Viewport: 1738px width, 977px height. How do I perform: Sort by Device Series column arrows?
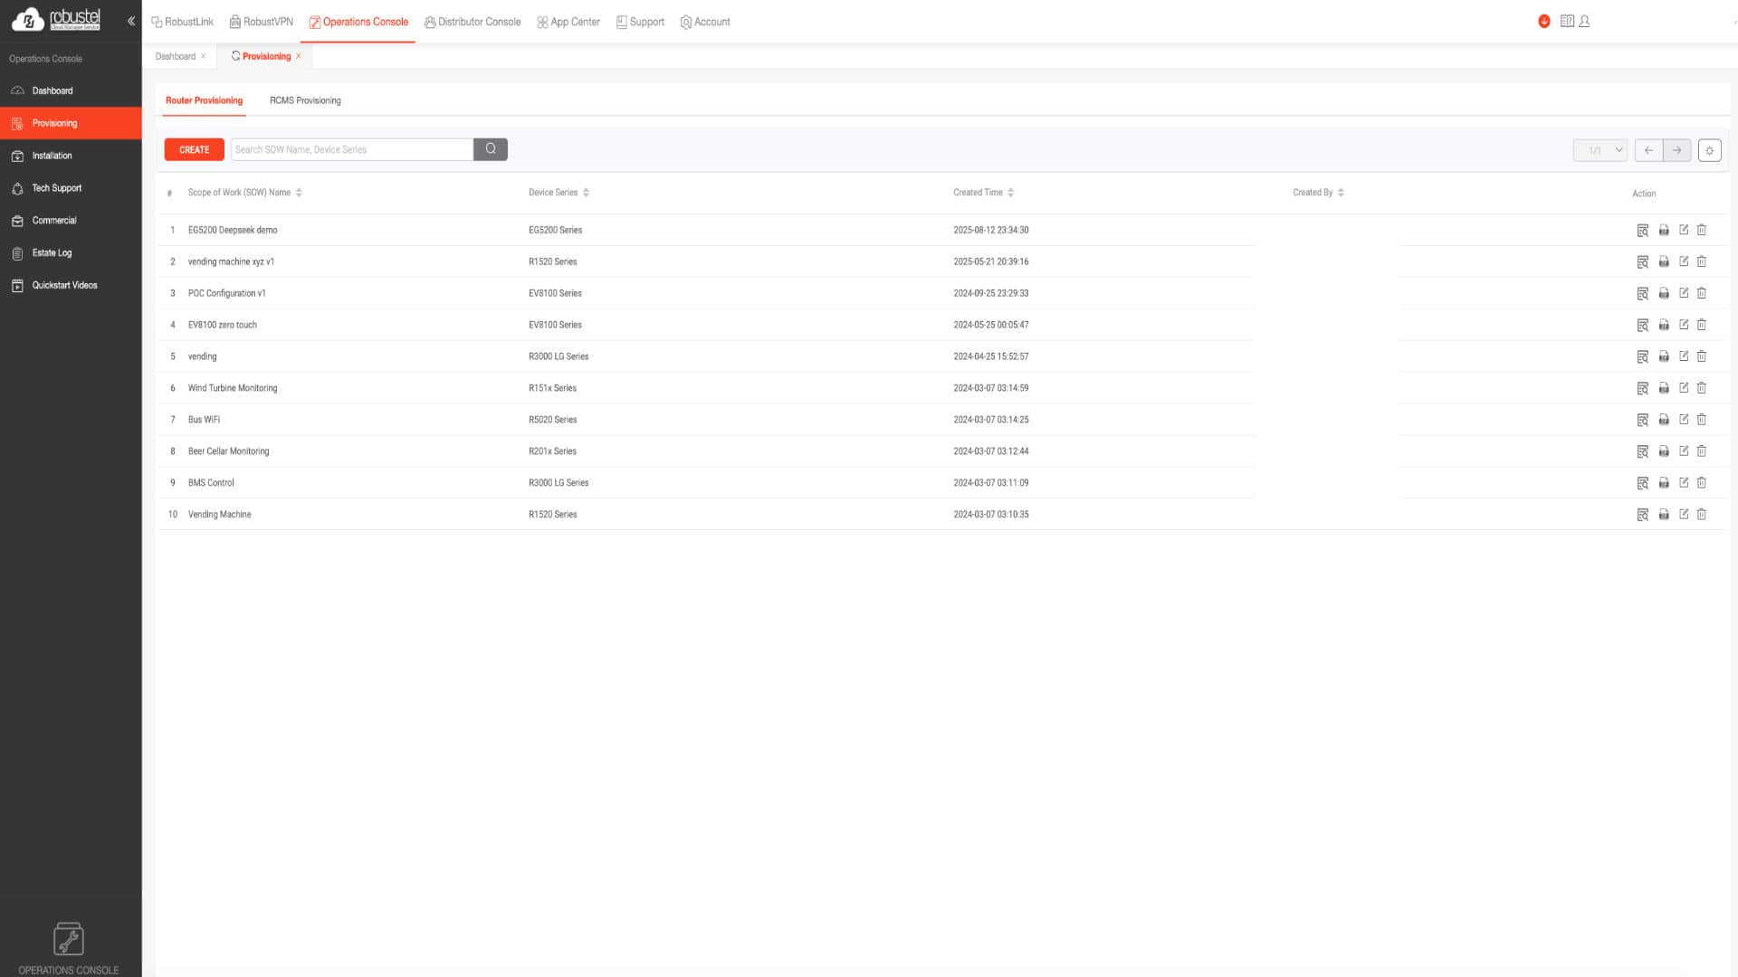tap(586, 193)
